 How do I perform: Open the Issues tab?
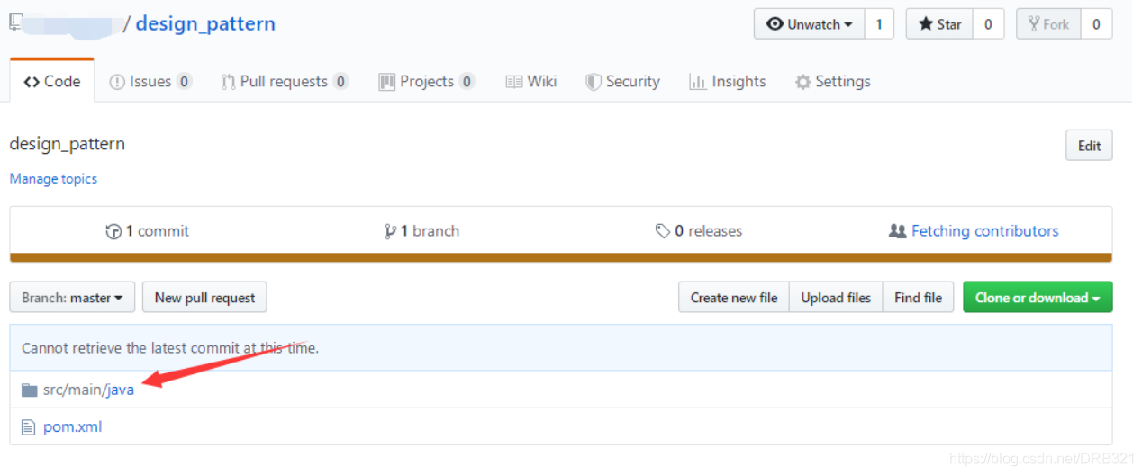(150, 82)
